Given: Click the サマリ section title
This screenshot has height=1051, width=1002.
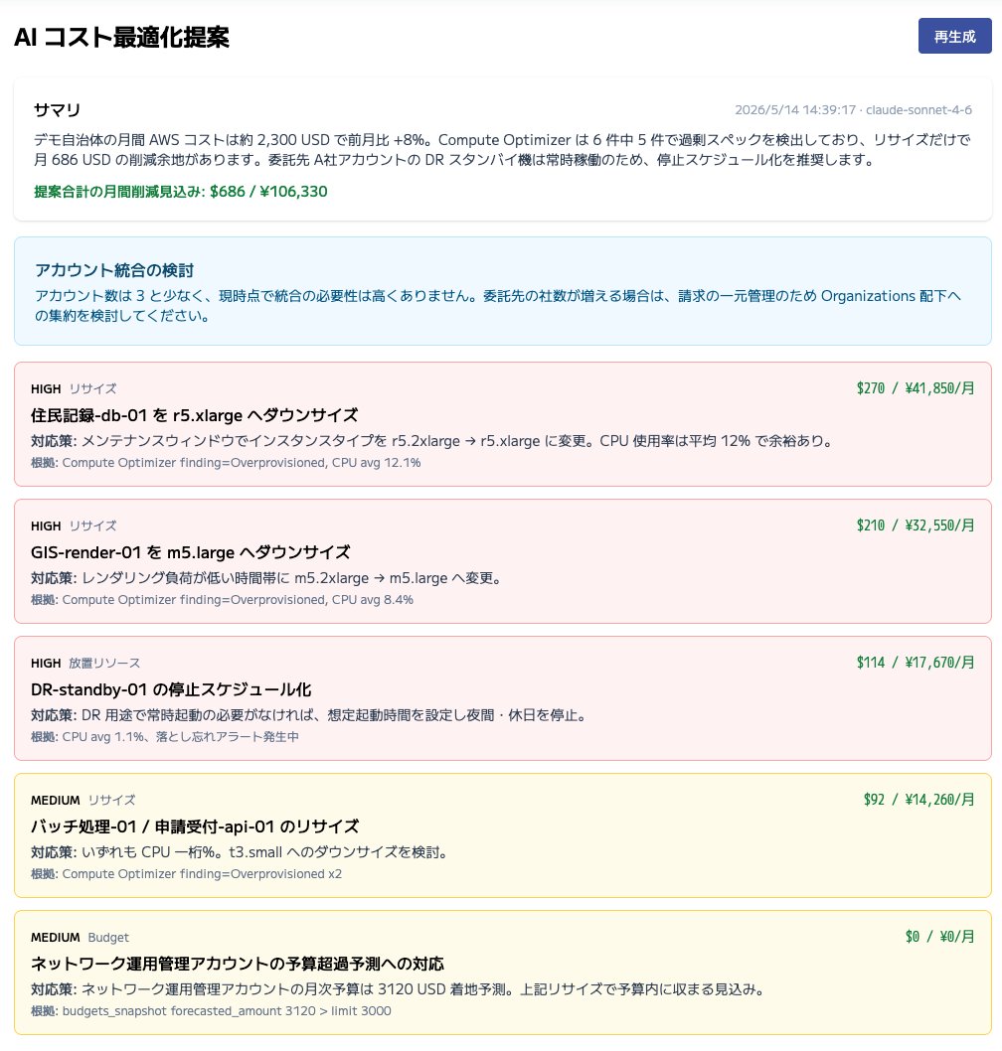Looking at the screenshot, I should (57, 110).
